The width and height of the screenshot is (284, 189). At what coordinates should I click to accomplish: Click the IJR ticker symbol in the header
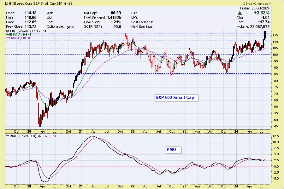click(x=8, y=3)
